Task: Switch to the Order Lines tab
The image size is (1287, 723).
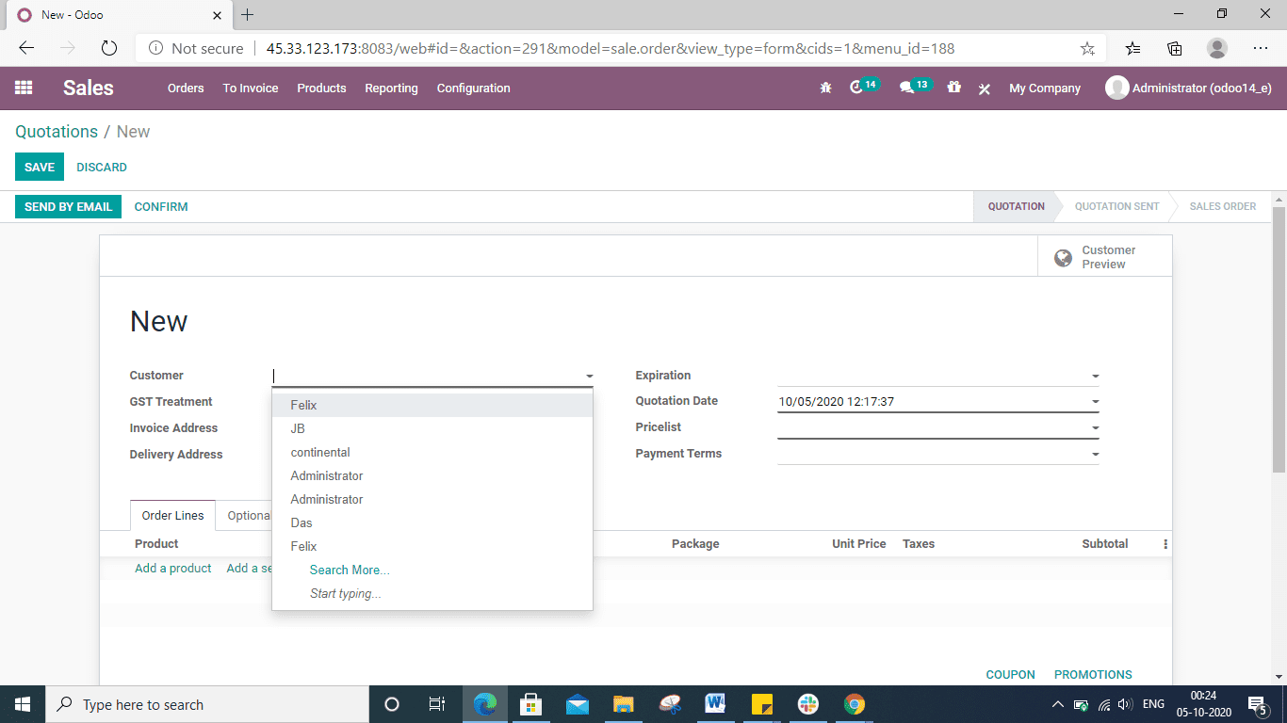Action: [x=172, y=515]
